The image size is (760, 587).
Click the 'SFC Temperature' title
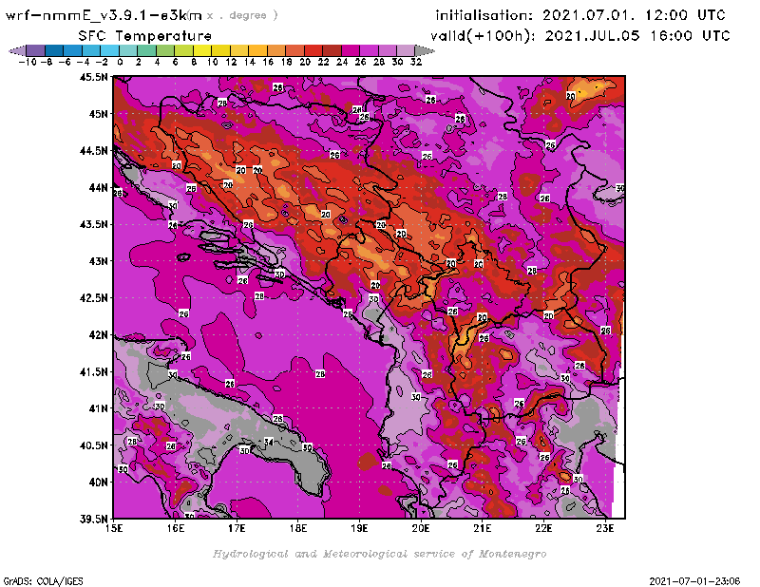tap(145, 36)
